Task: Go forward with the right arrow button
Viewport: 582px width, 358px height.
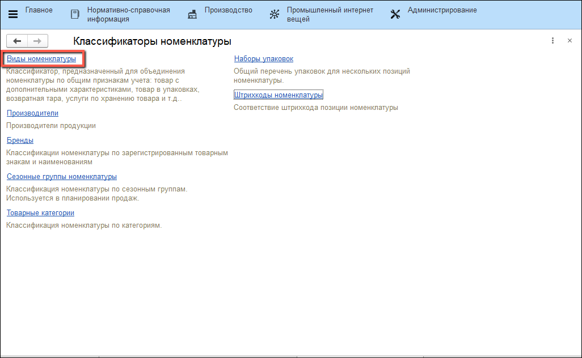Action: (37, 41)
